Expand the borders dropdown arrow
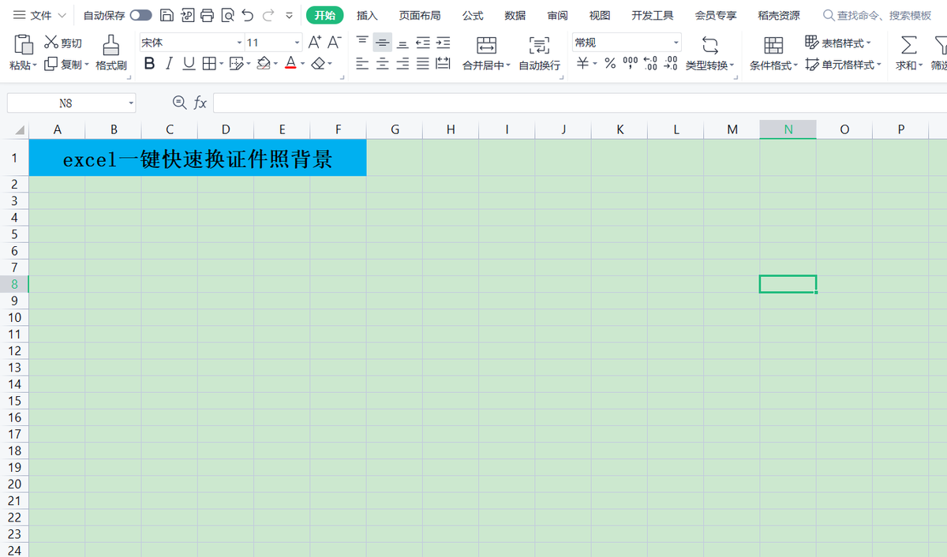Viewport: 947px width, 557px height. 222,64
